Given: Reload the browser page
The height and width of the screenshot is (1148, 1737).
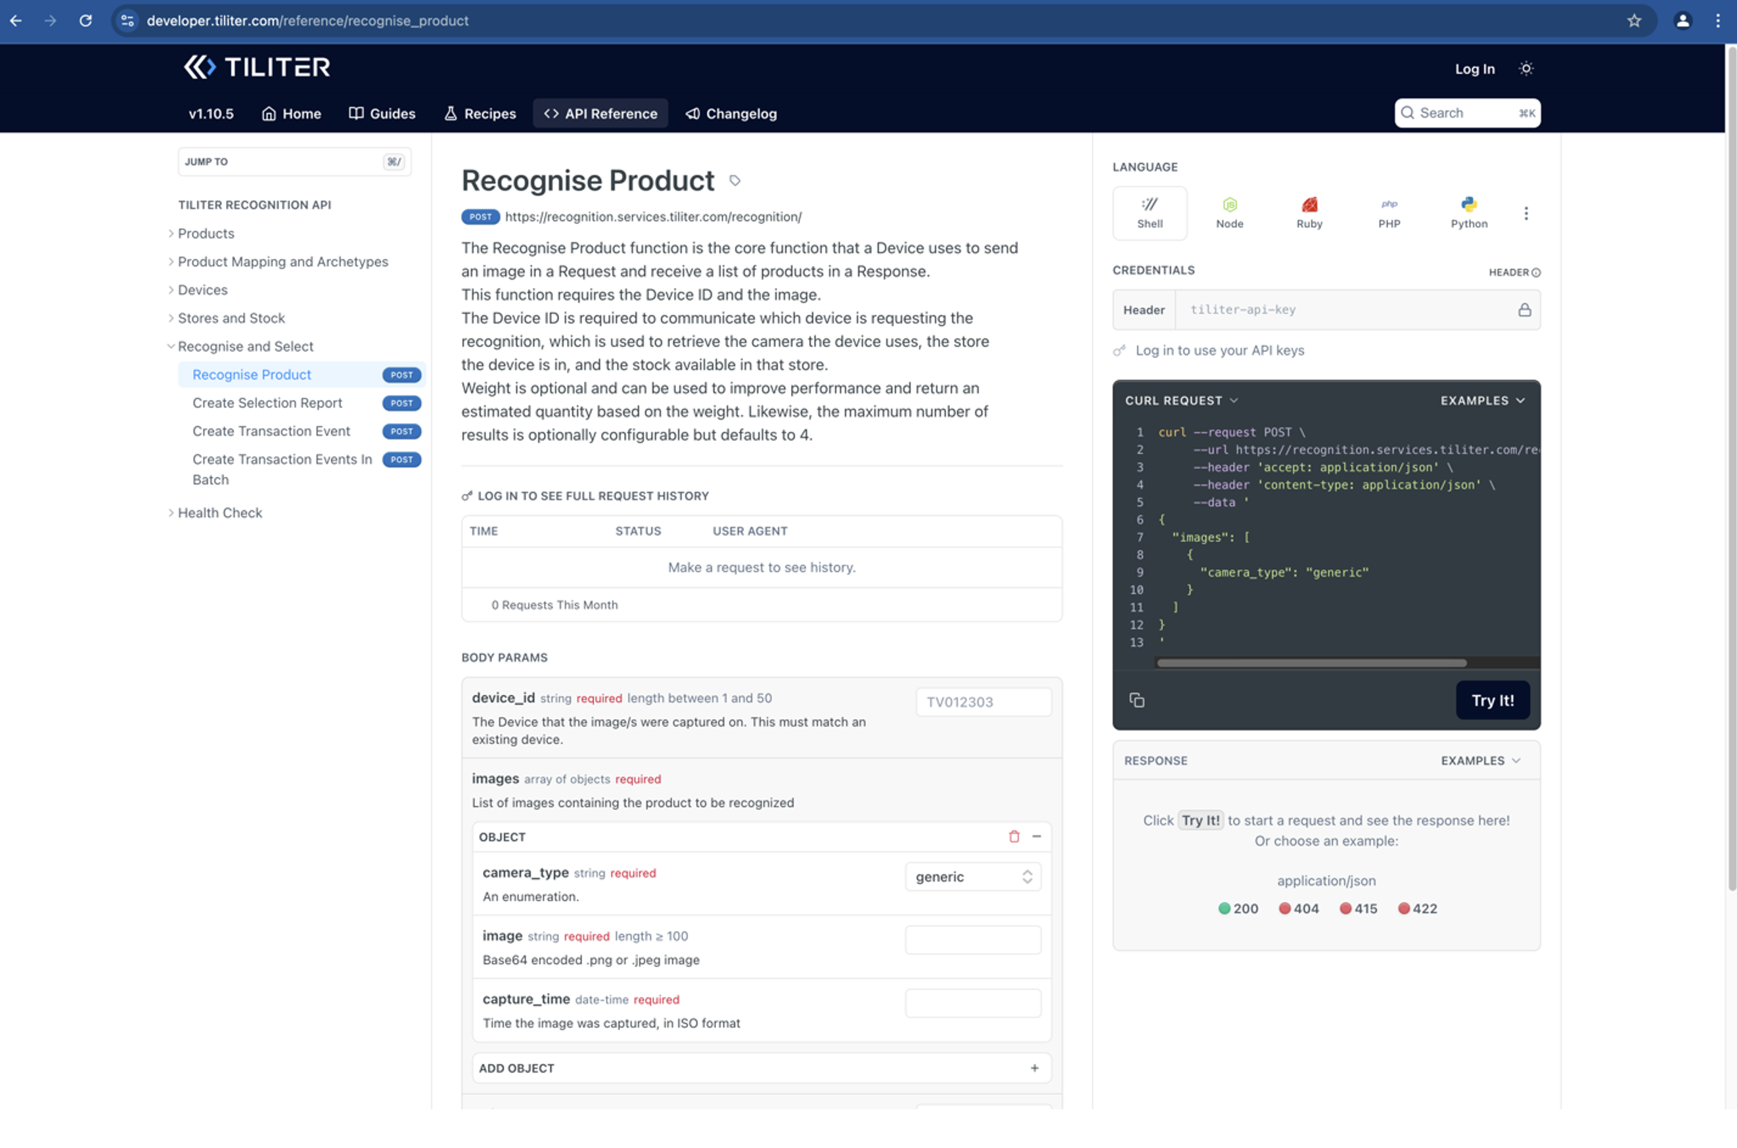Looking at the screenshot, I should 85,20.
